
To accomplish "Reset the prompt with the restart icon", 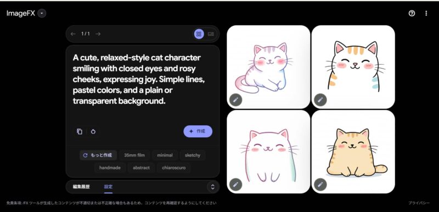I will [x=93, y=131].
